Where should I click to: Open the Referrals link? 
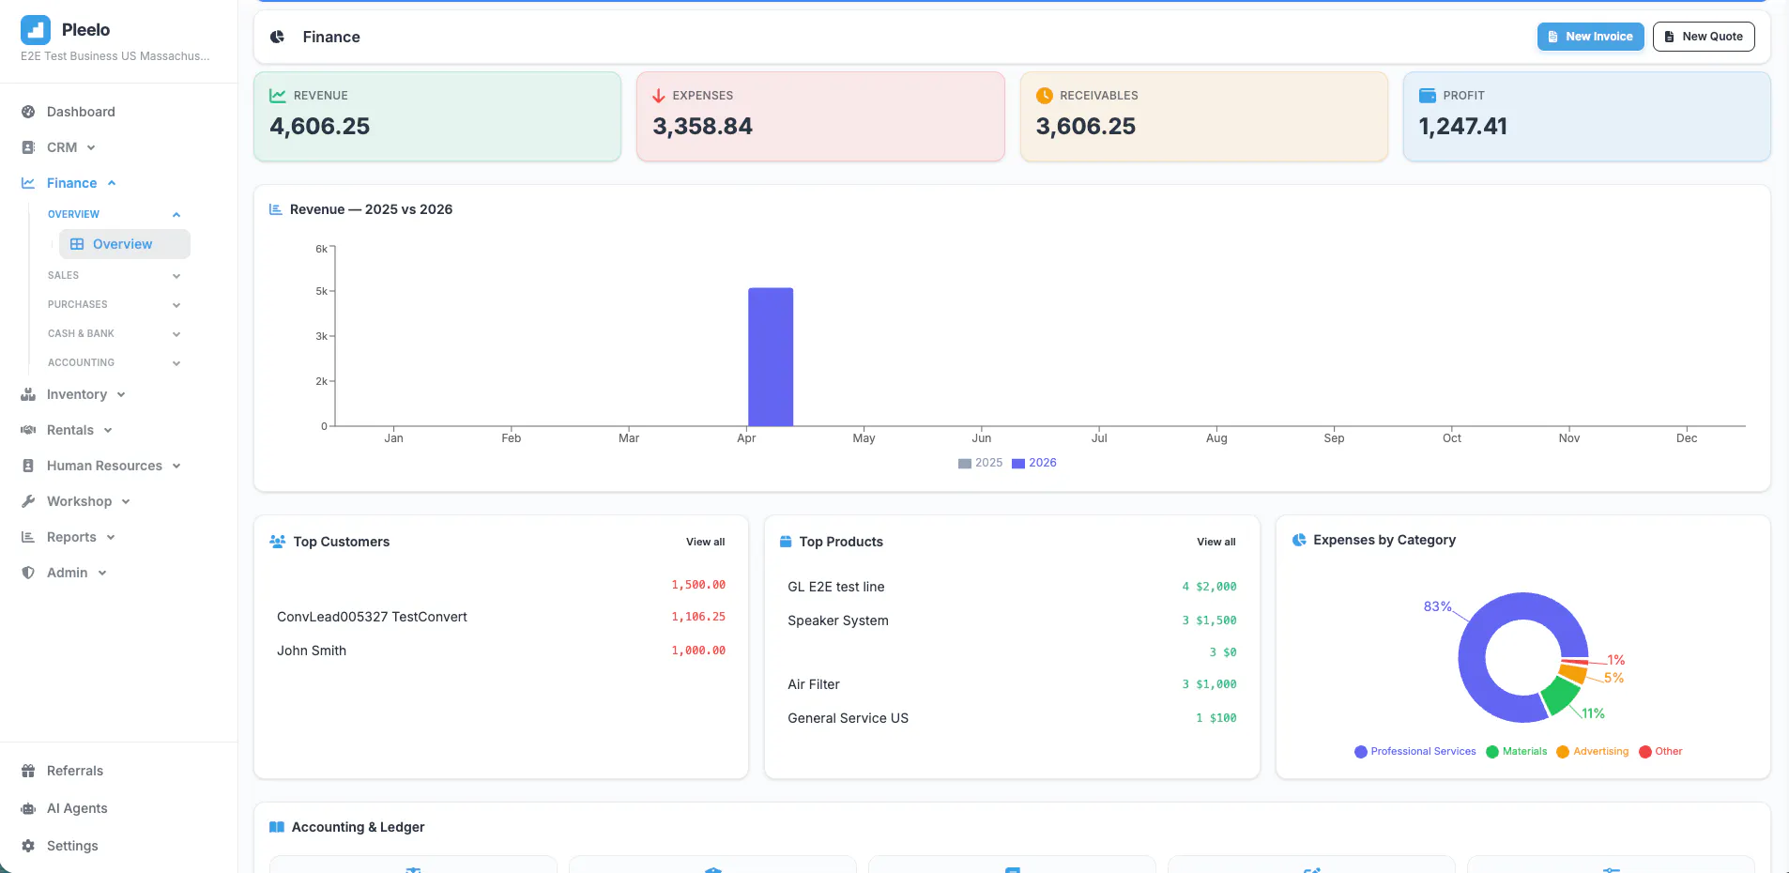coord(75,771)
